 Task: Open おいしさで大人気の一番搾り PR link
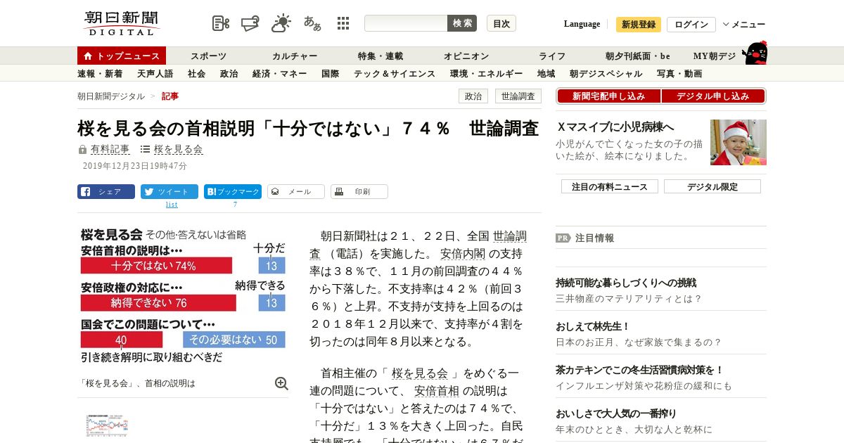click(616, 413)
